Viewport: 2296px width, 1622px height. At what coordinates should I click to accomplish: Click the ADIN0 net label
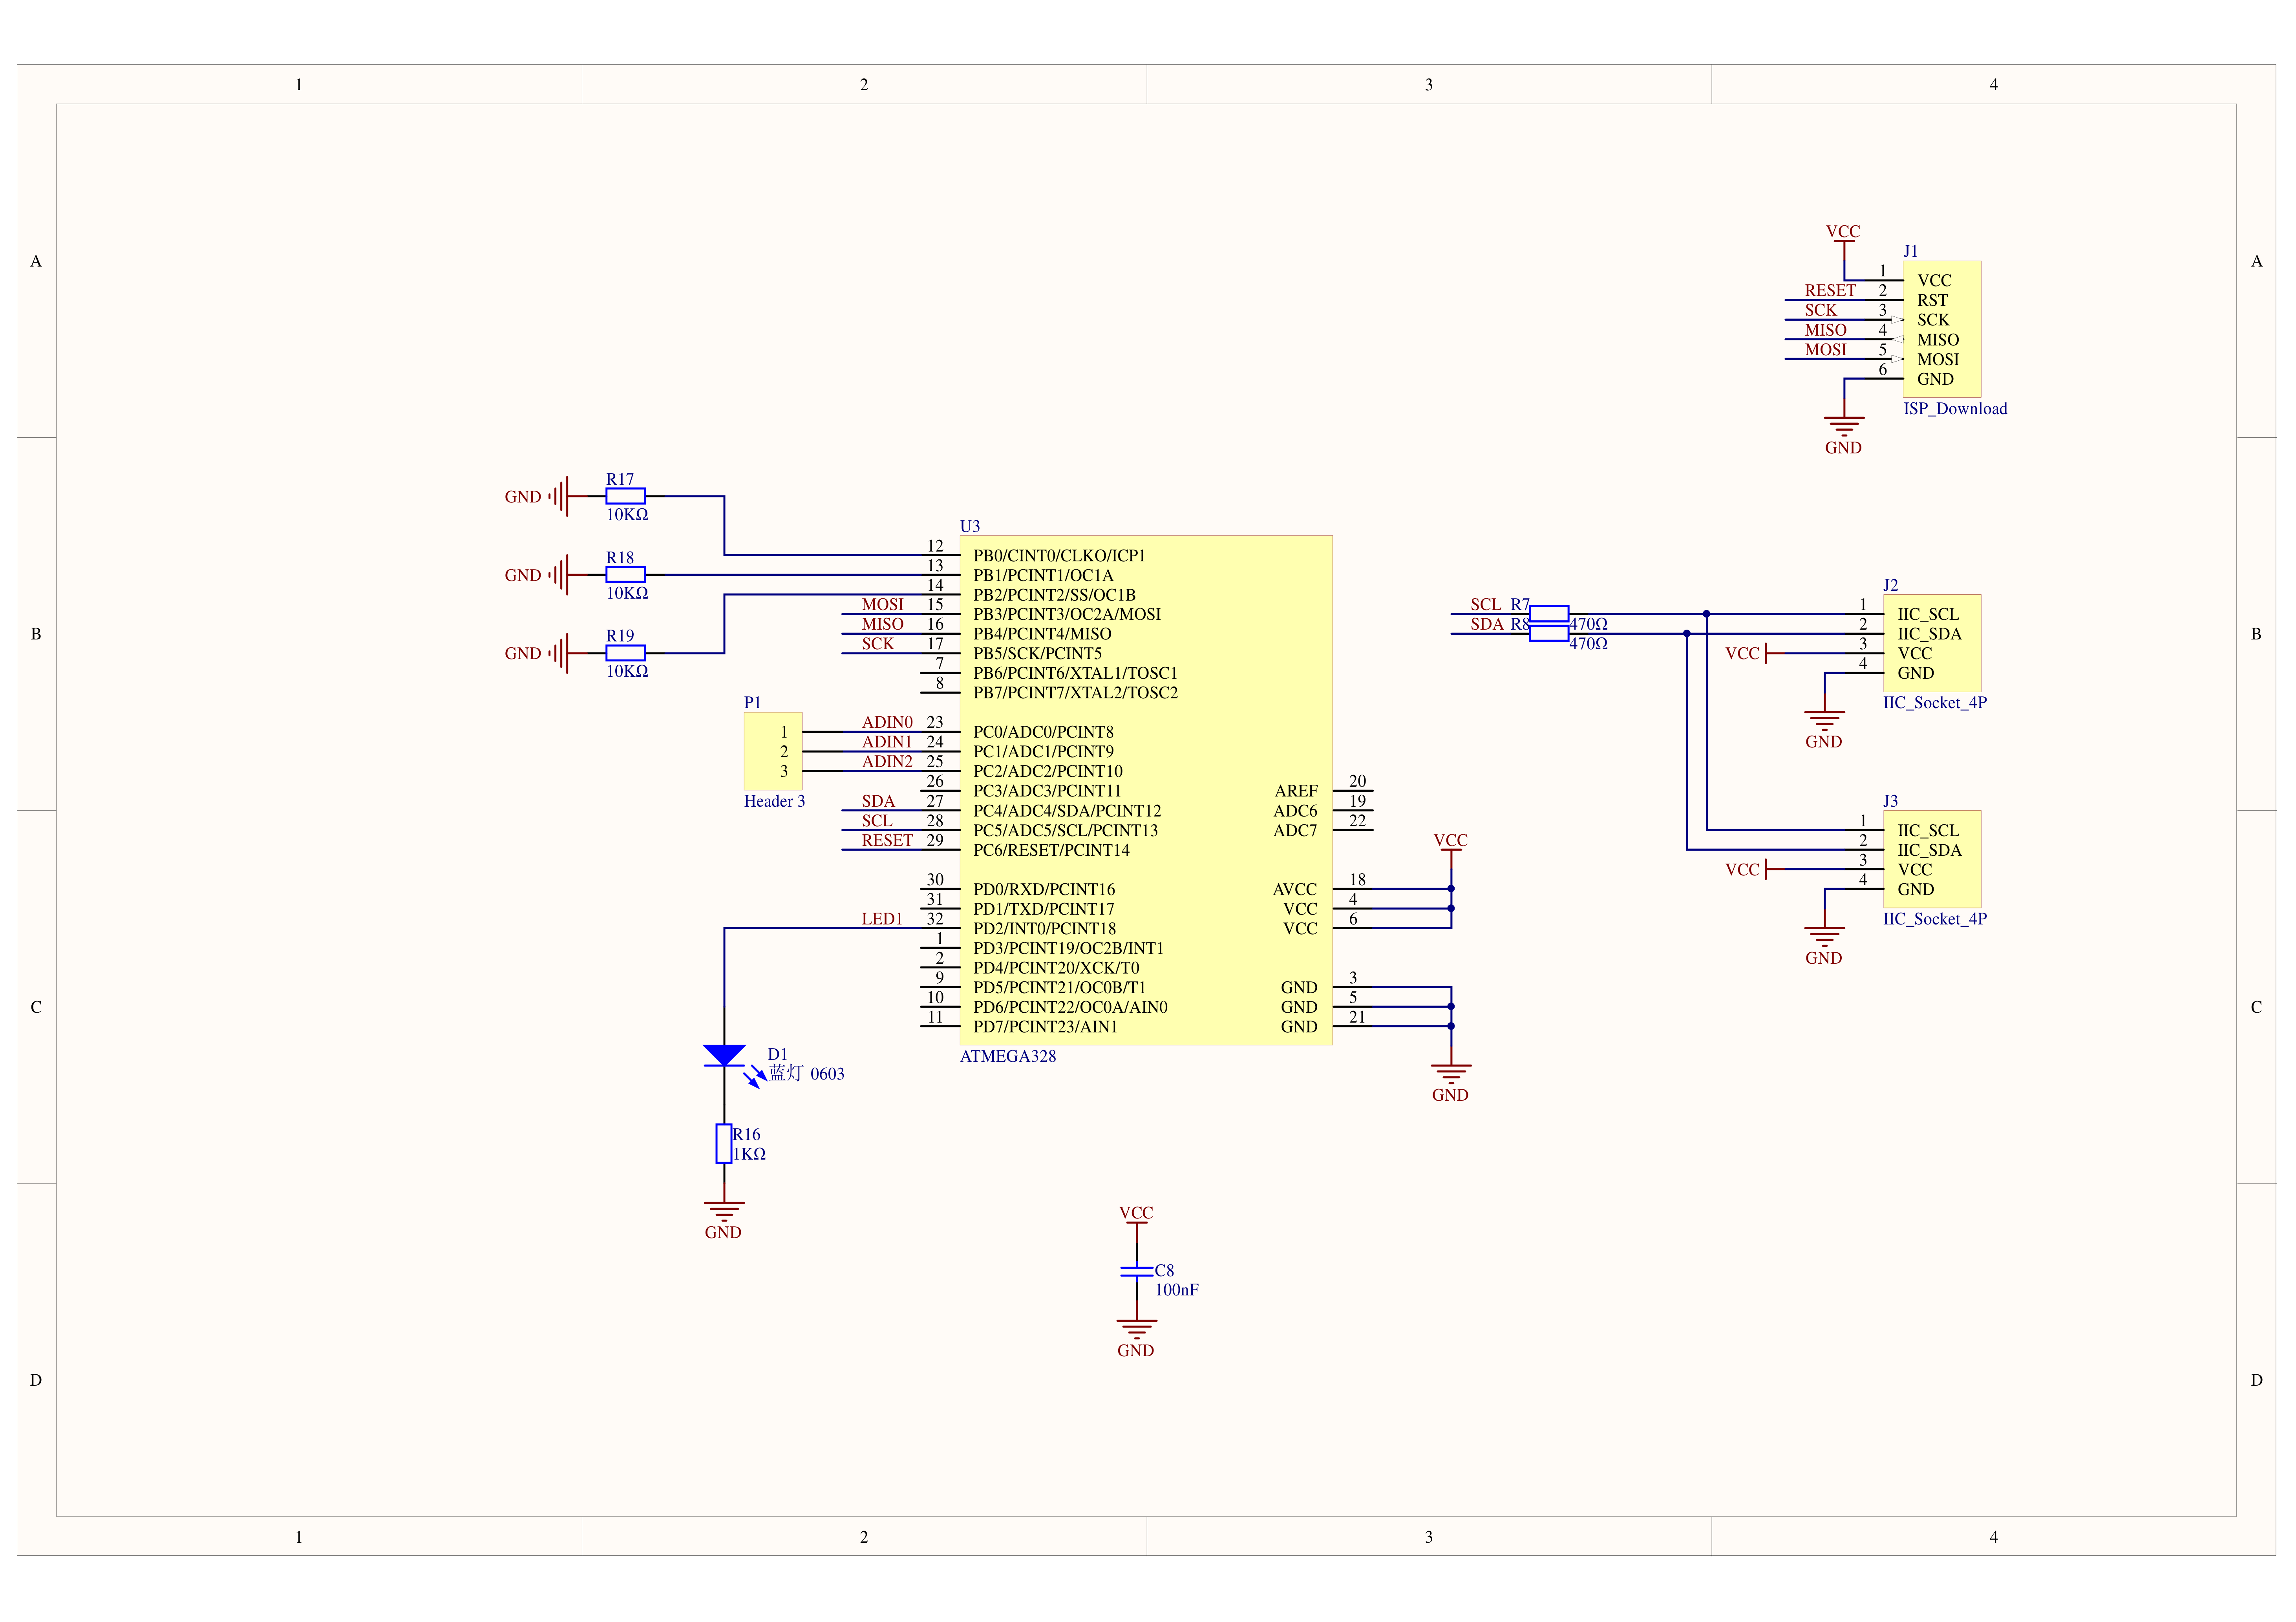point(886,722)
